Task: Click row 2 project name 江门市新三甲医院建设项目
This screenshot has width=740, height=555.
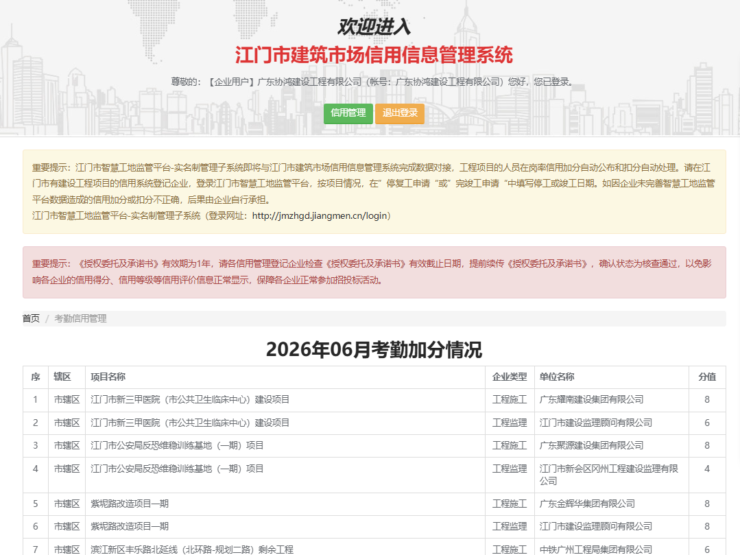Action: point(190,423)
